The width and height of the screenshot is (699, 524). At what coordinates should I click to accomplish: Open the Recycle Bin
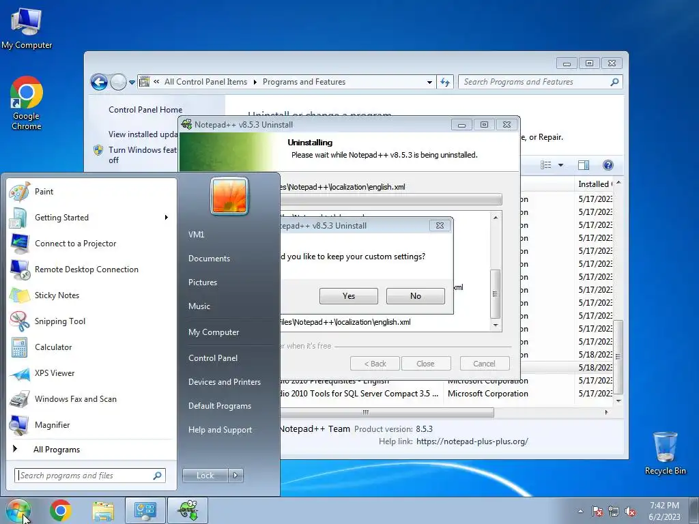coord(665,454)
